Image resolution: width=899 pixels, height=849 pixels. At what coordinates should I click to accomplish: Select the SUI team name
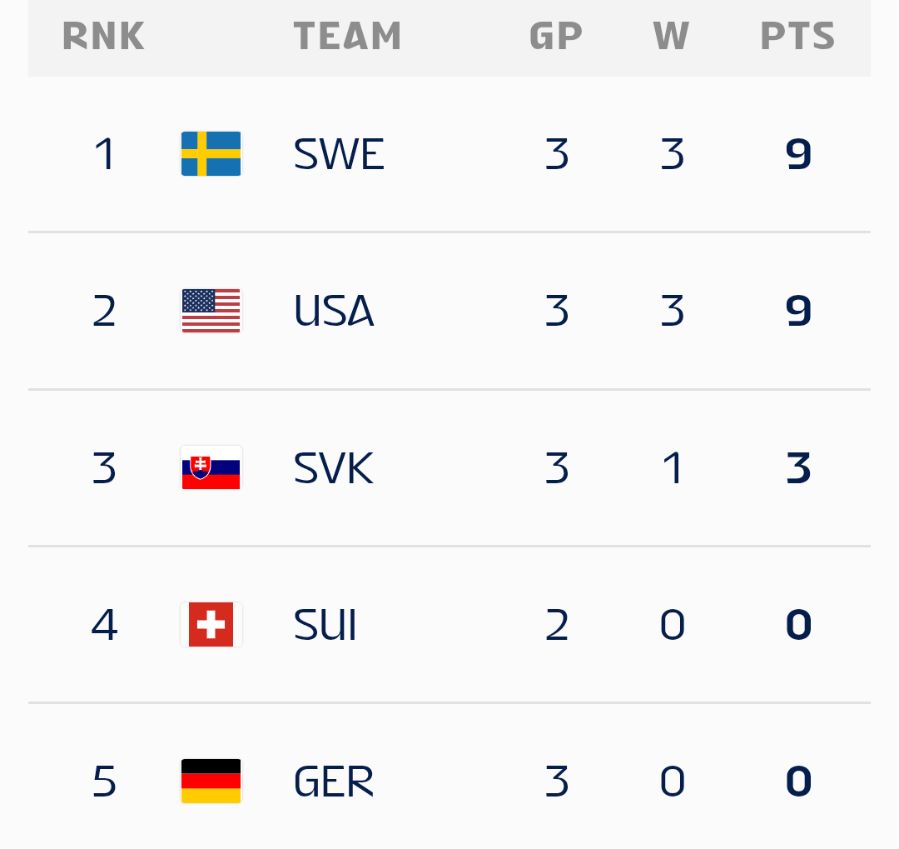tap(325, 625)
